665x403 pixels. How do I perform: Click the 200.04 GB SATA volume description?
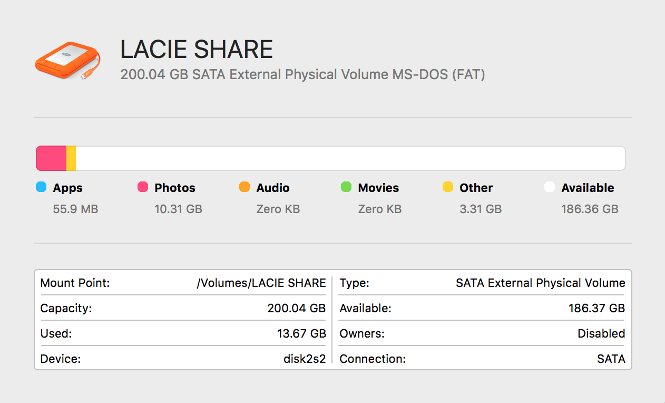coord(302,74)
